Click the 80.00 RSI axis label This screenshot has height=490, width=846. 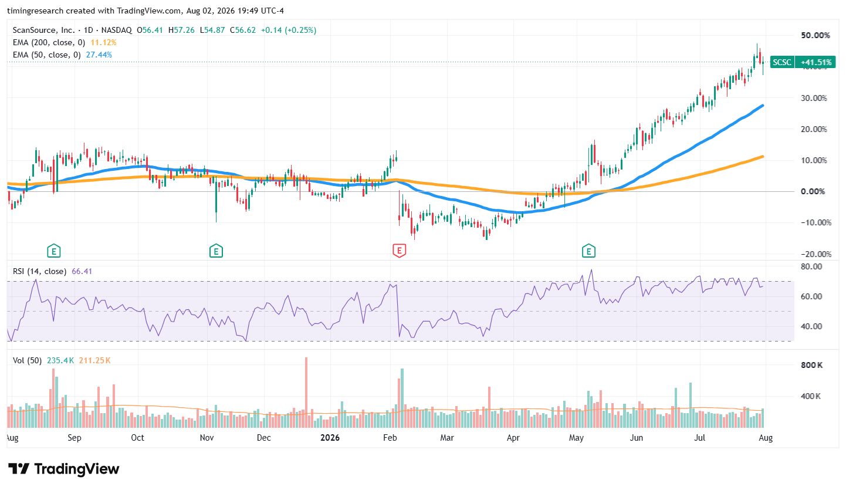coord(812,266)
